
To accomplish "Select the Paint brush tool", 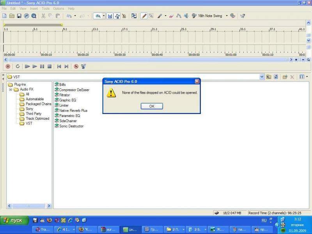I will click(160, 16).
